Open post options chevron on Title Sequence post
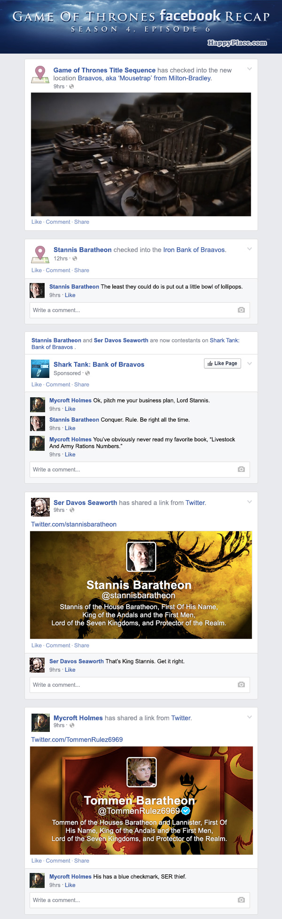282x919 pixels. (x=250, y=69)
